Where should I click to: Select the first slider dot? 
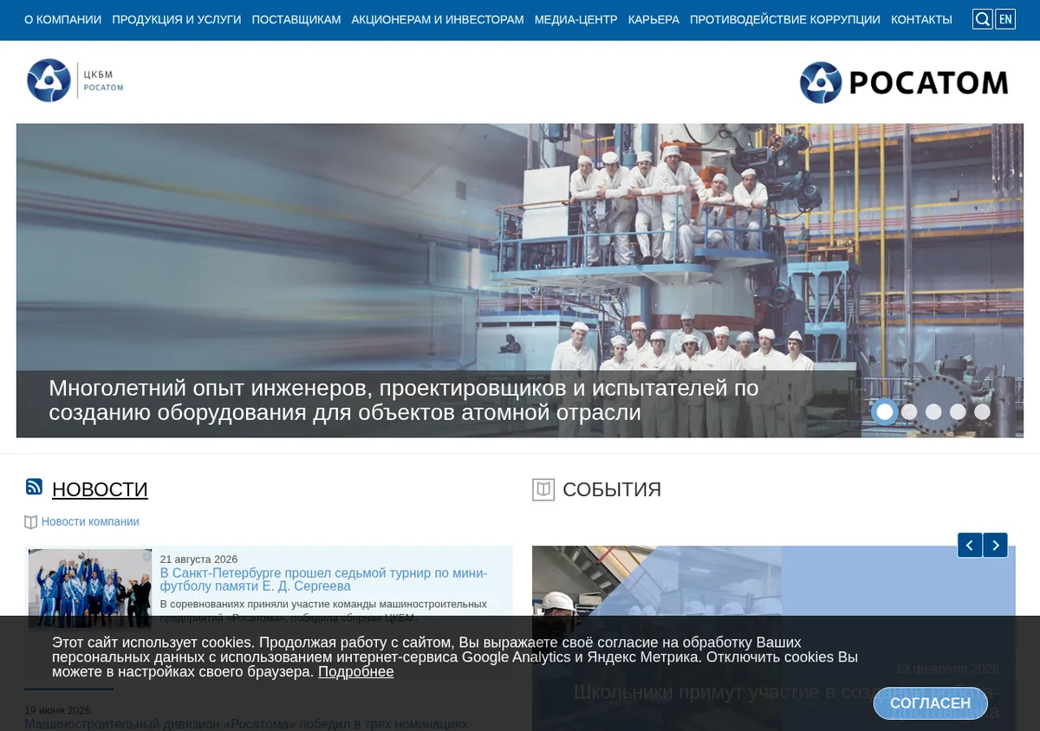(885, 412)
